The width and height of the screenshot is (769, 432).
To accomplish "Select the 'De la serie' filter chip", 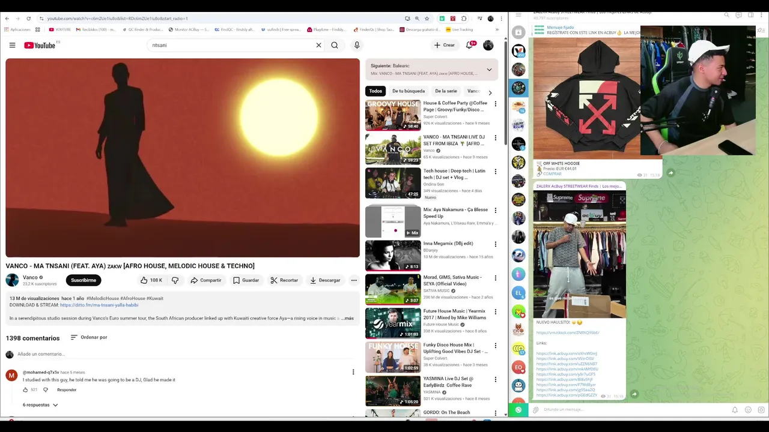I will coord(446,91).
